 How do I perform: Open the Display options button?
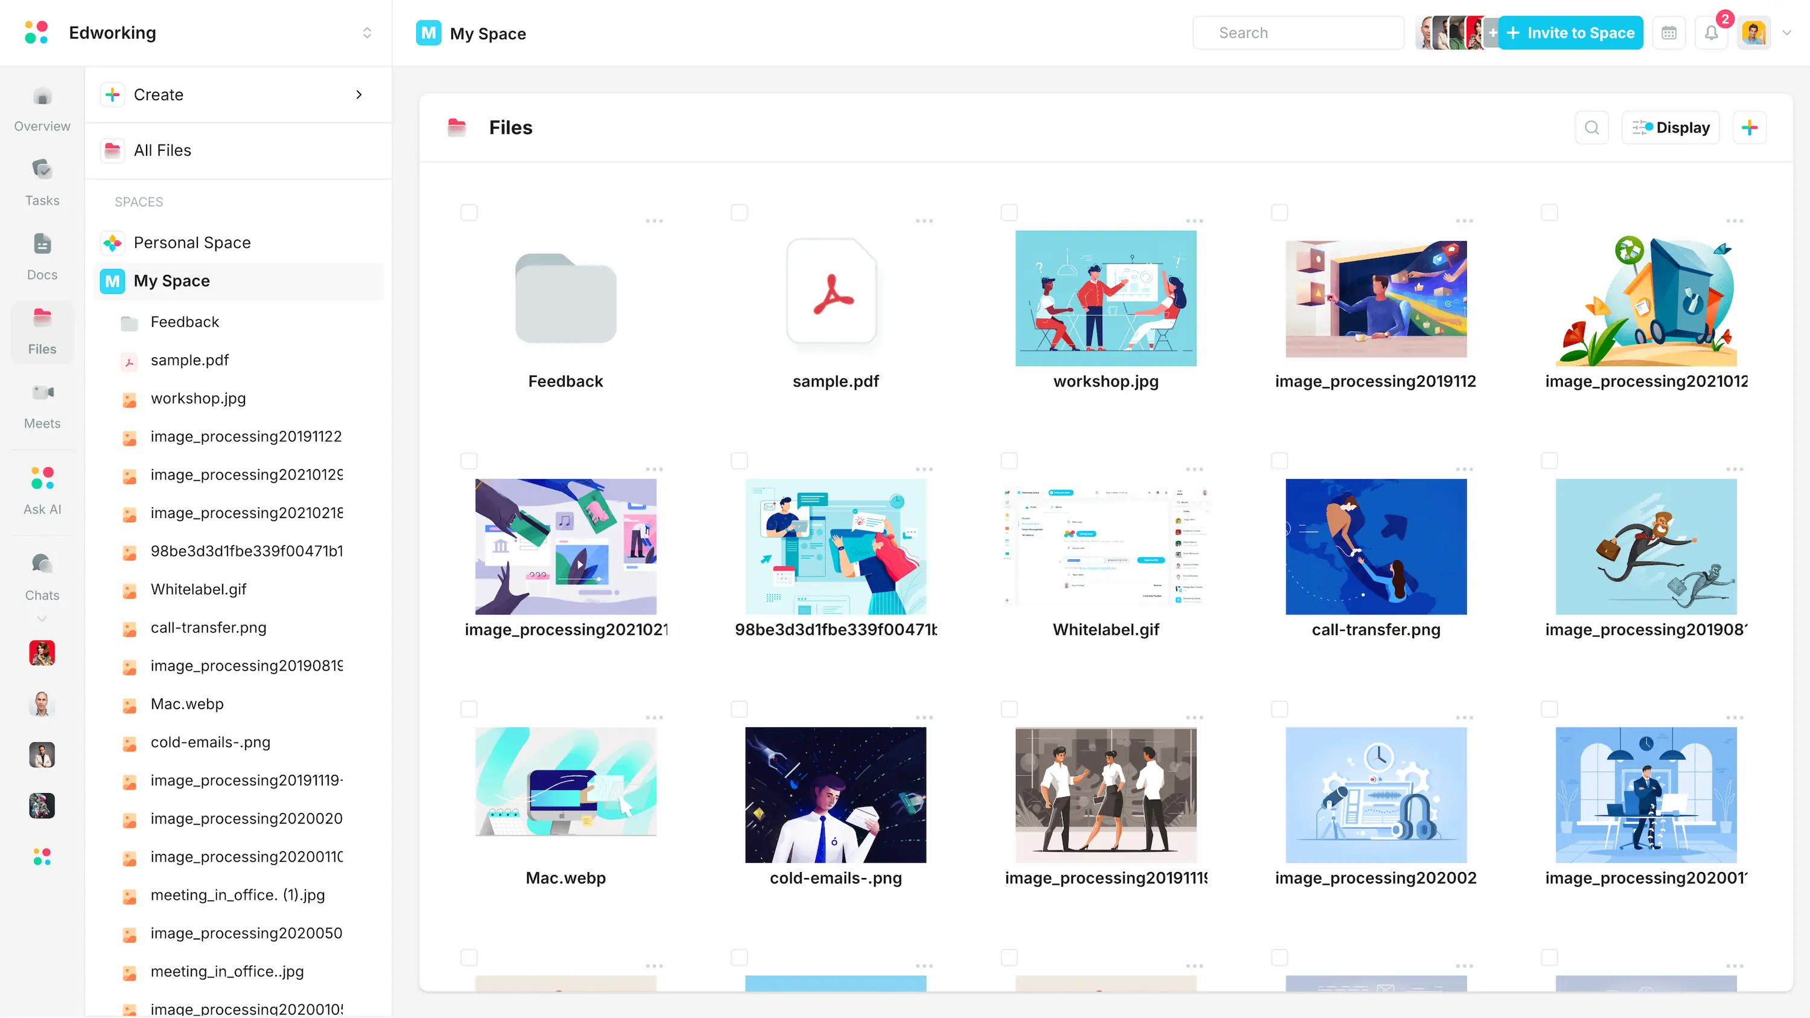coord(1671,127)
